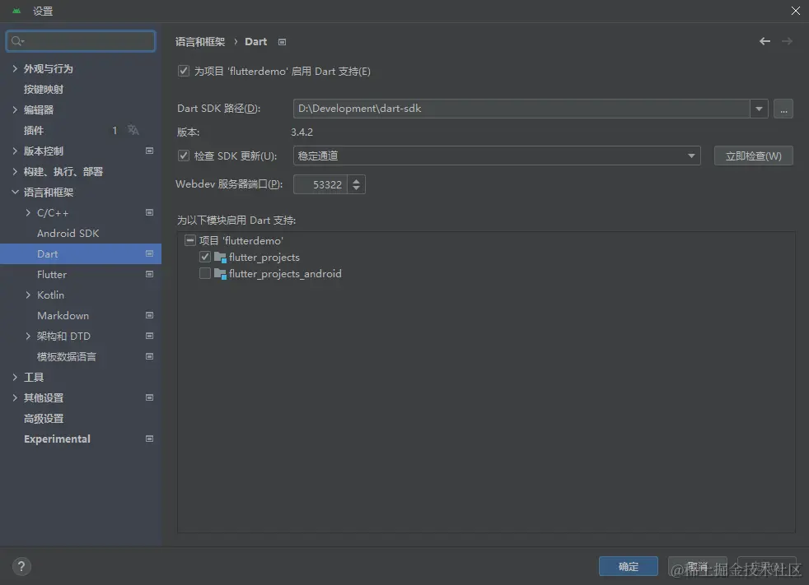Screen dimensions: 809x585
Task: Click the project marker icon on 版本控制 row
Action: tap(149, 151)
